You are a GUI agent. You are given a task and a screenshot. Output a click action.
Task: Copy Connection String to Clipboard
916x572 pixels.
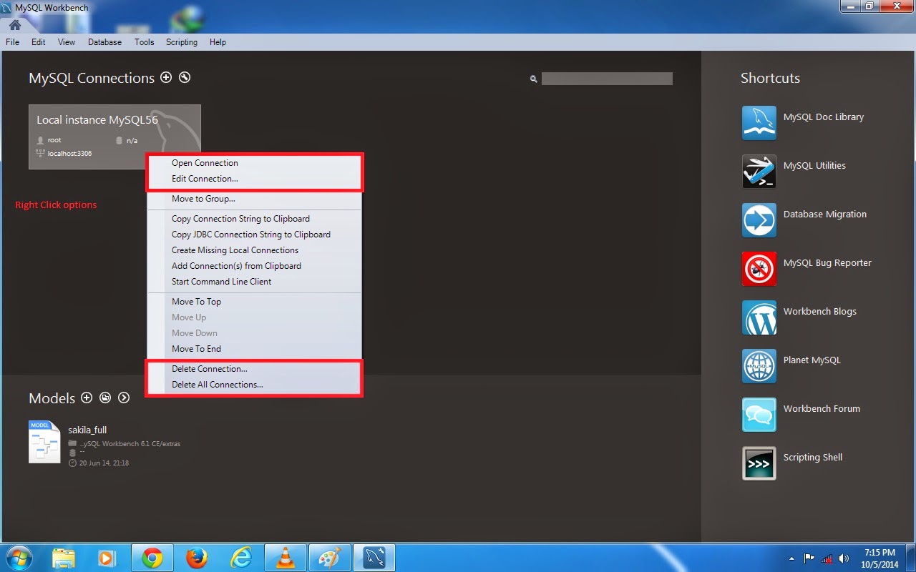tap(241, 218)
